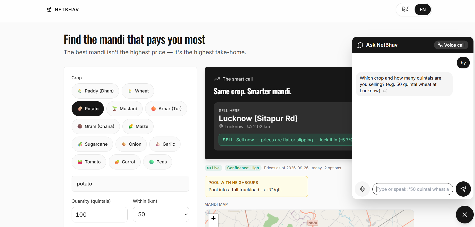Select the Maize crop chip

pyautogui.click(x=138, y=126)
